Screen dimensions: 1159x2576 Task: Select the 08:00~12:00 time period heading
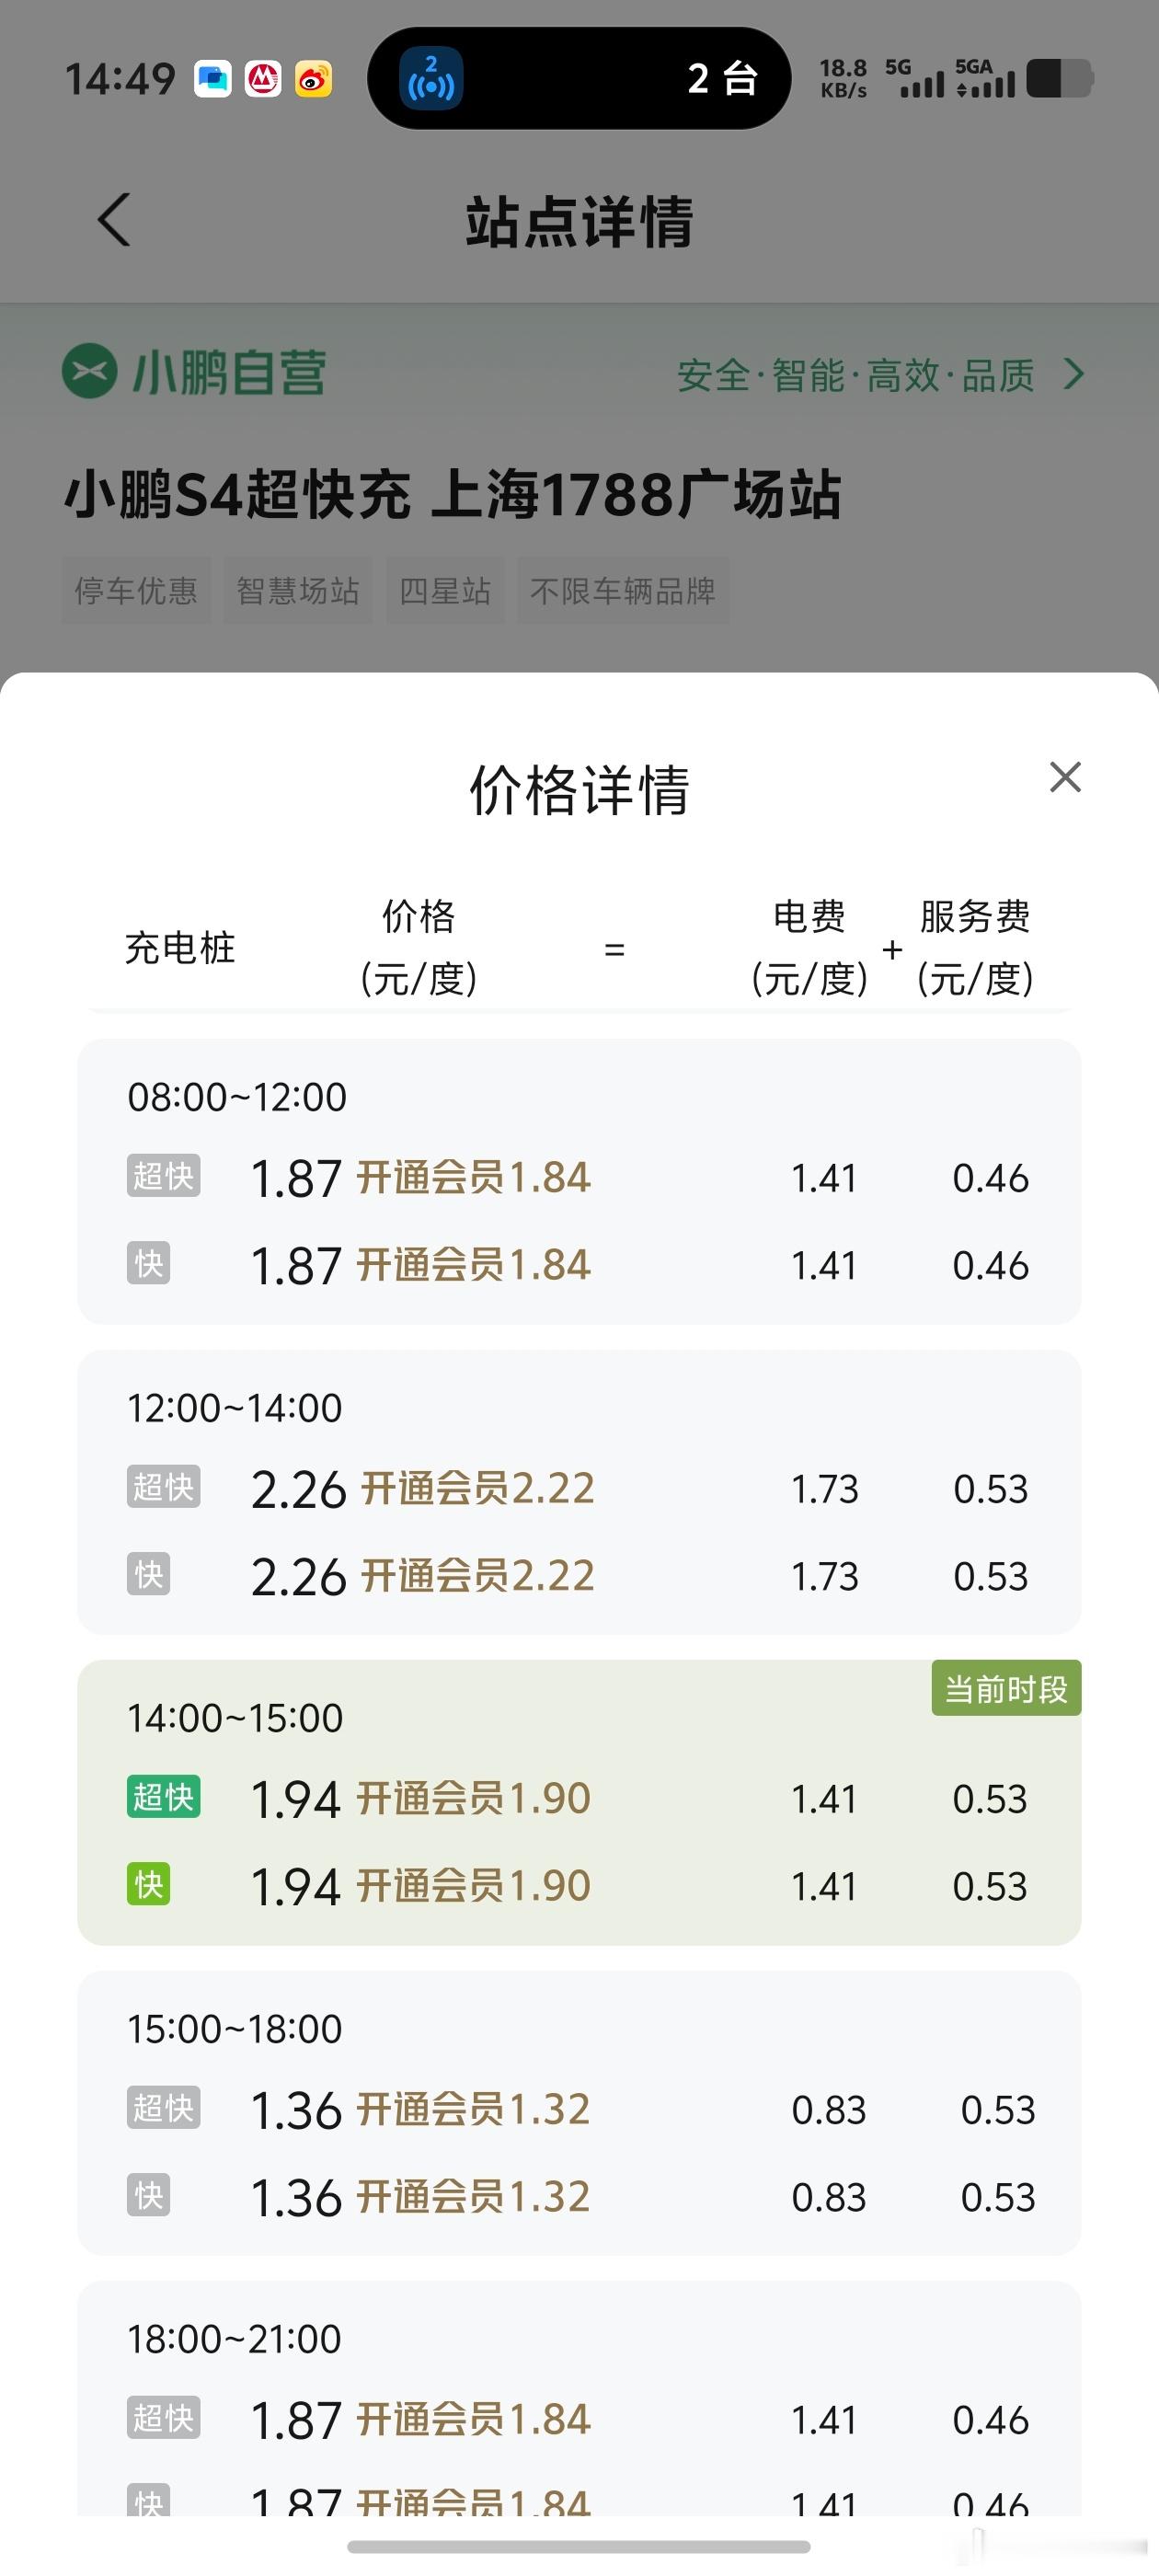pos(237,1097)
